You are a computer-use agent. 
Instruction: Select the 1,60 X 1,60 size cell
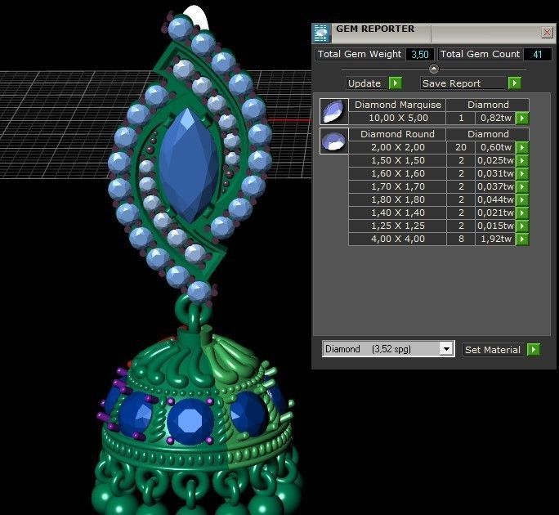397,173
